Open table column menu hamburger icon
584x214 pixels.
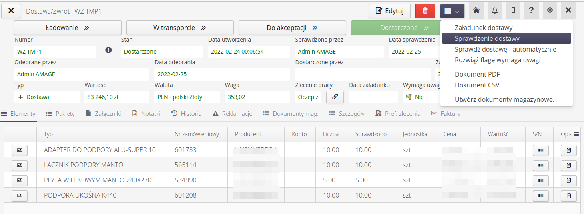[576, 135]
